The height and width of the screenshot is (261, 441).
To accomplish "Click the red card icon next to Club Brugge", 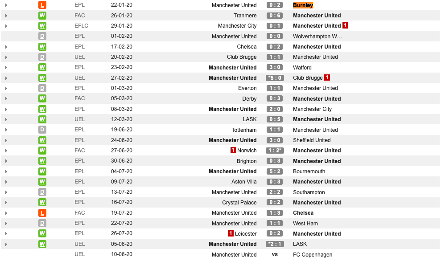I will (x=327, y=77).
